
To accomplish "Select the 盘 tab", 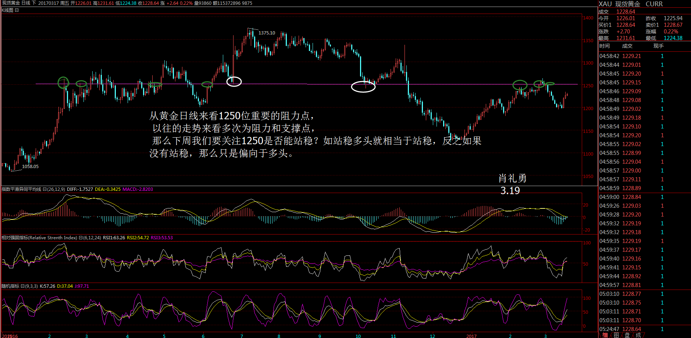I will click(627, 335).
